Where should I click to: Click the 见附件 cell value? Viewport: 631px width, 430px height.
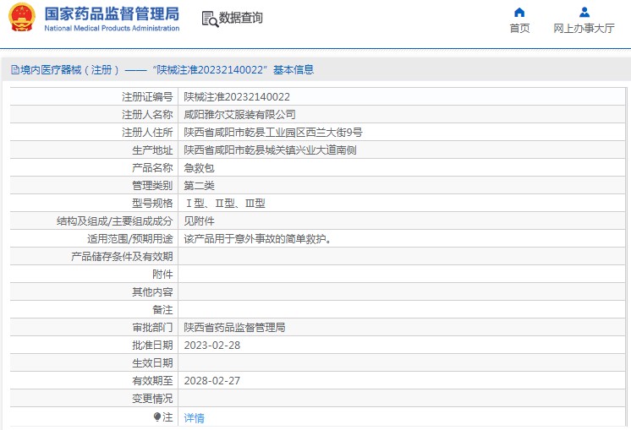click(x=200, y=221)
